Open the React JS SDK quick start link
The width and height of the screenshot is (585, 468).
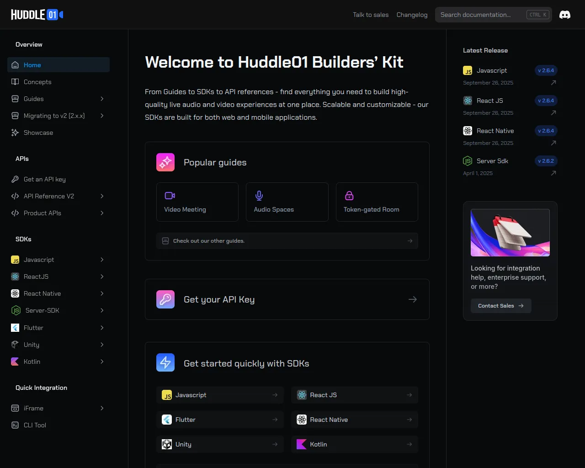point(355,395)
